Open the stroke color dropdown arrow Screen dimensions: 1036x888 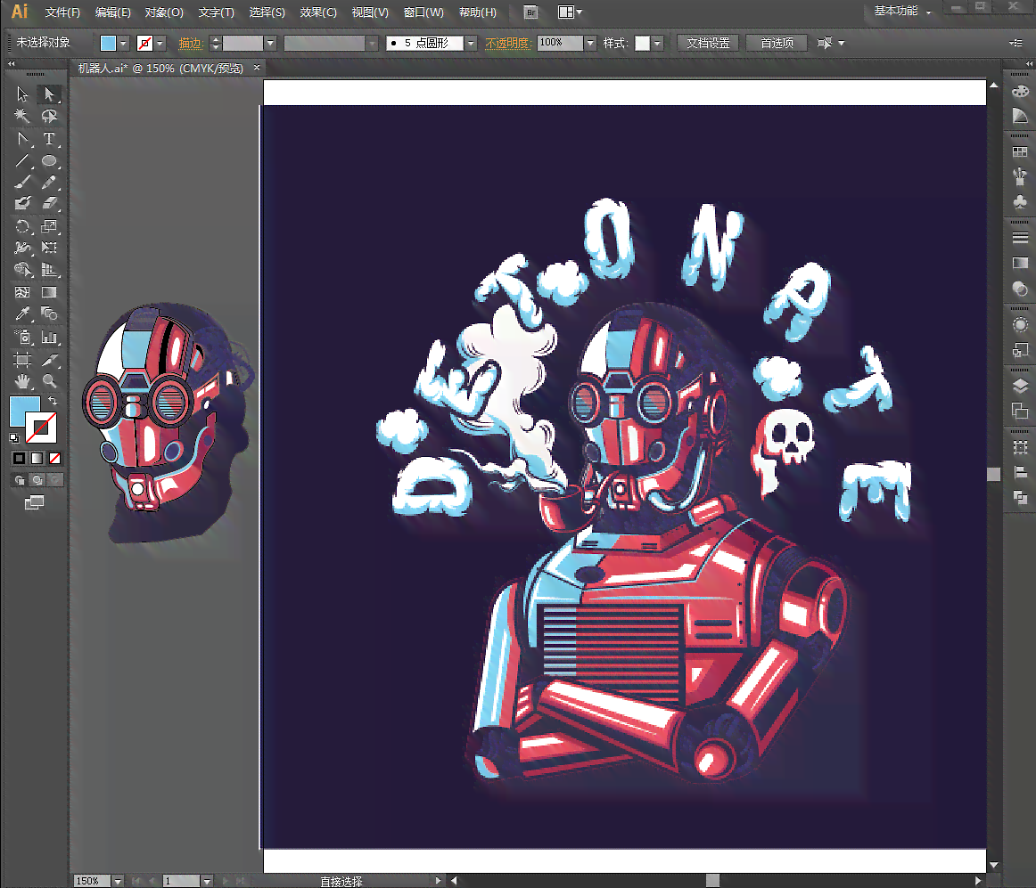coord(160,44)
